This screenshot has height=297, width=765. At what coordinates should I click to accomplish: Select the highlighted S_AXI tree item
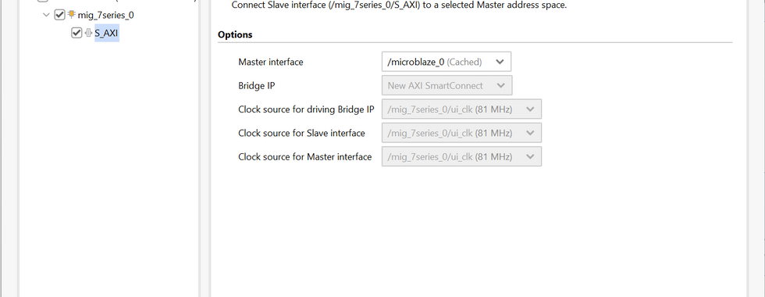point(106,33)
